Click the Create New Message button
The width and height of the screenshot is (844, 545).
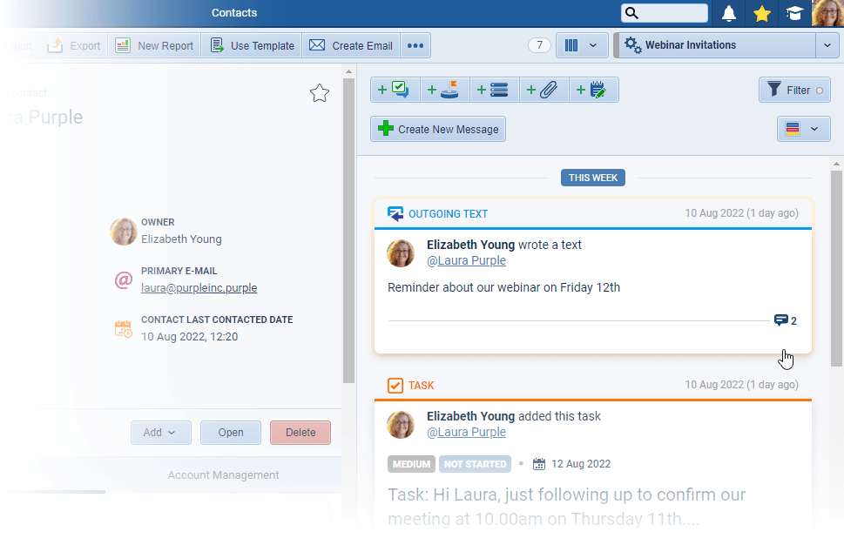click(438, 129)
